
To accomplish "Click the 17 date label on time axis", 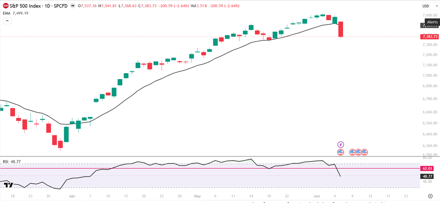I will point(388,196).
